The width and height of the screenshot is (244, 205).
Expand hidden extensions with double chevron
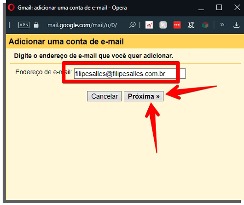222,25
